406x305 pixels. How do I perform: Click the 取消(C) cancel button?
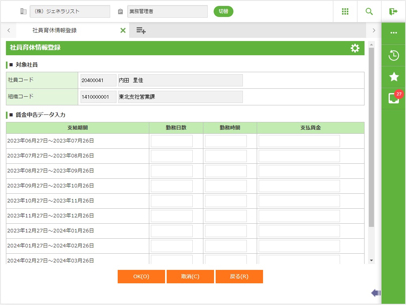tap(190, 277)
